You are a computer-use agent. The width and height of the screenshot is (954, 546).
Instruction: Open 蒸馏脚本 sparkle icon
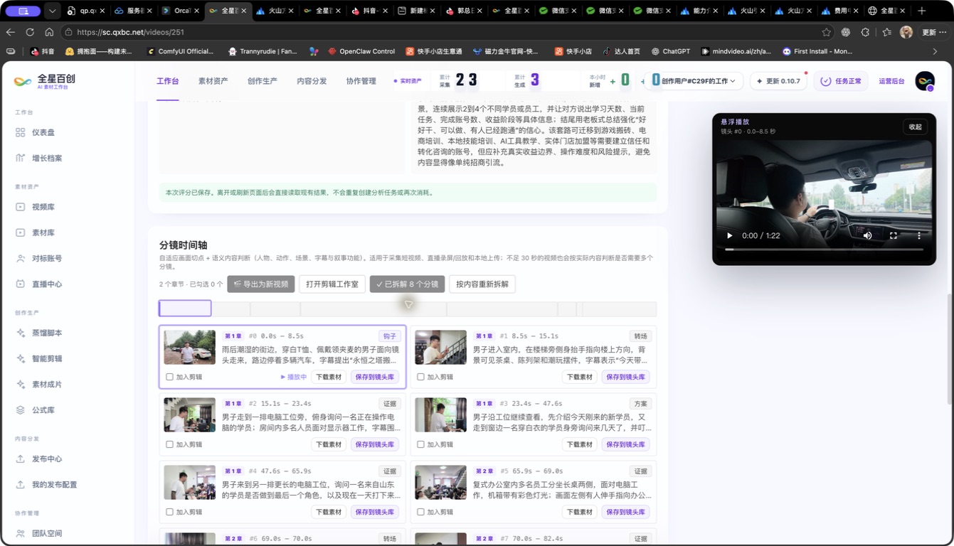(20, 333)
